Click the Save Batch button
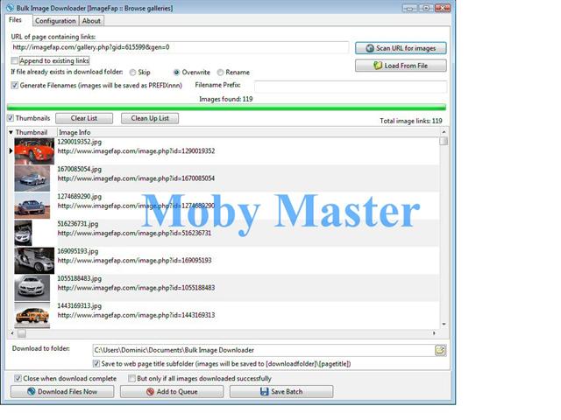561x420 pixels. tap(281, 392)
